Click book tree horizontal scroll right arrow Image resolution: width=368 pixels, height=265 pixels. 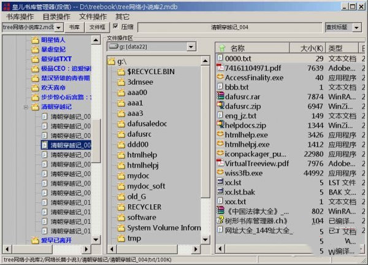coord(86,249)
